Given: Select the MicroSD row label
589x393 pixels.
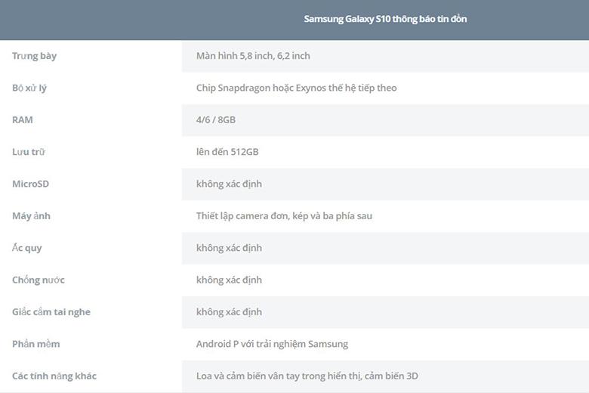Looking at the screenshot, I should pyautogui.click(x=30, y=184).
